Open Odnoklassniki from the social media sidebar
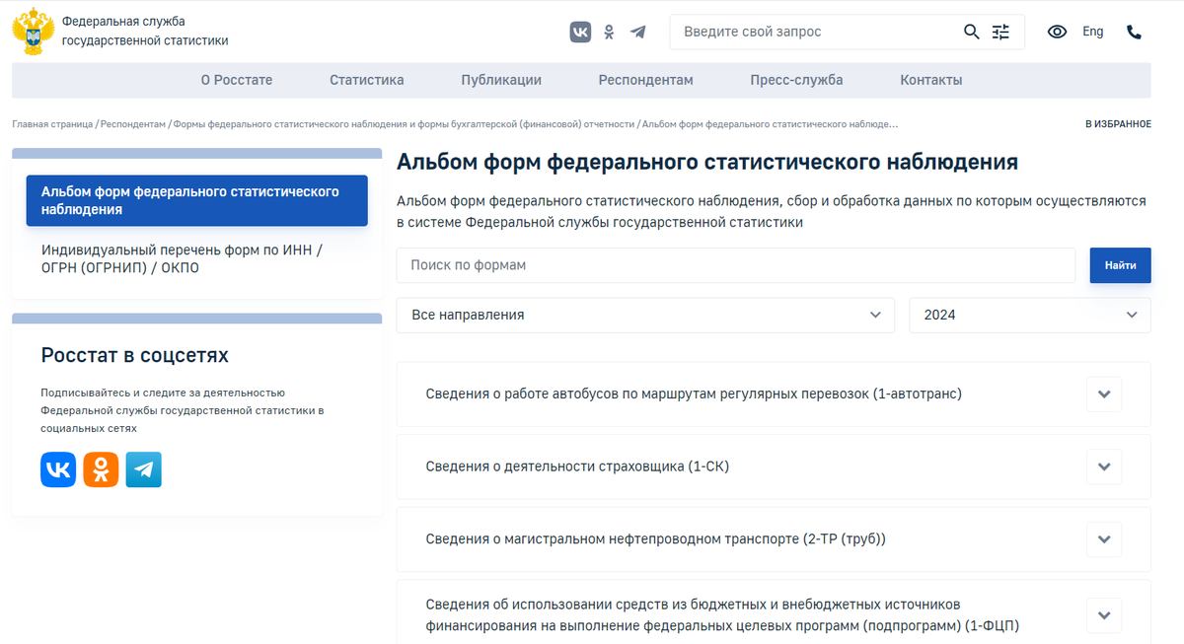 coord(101,469)
